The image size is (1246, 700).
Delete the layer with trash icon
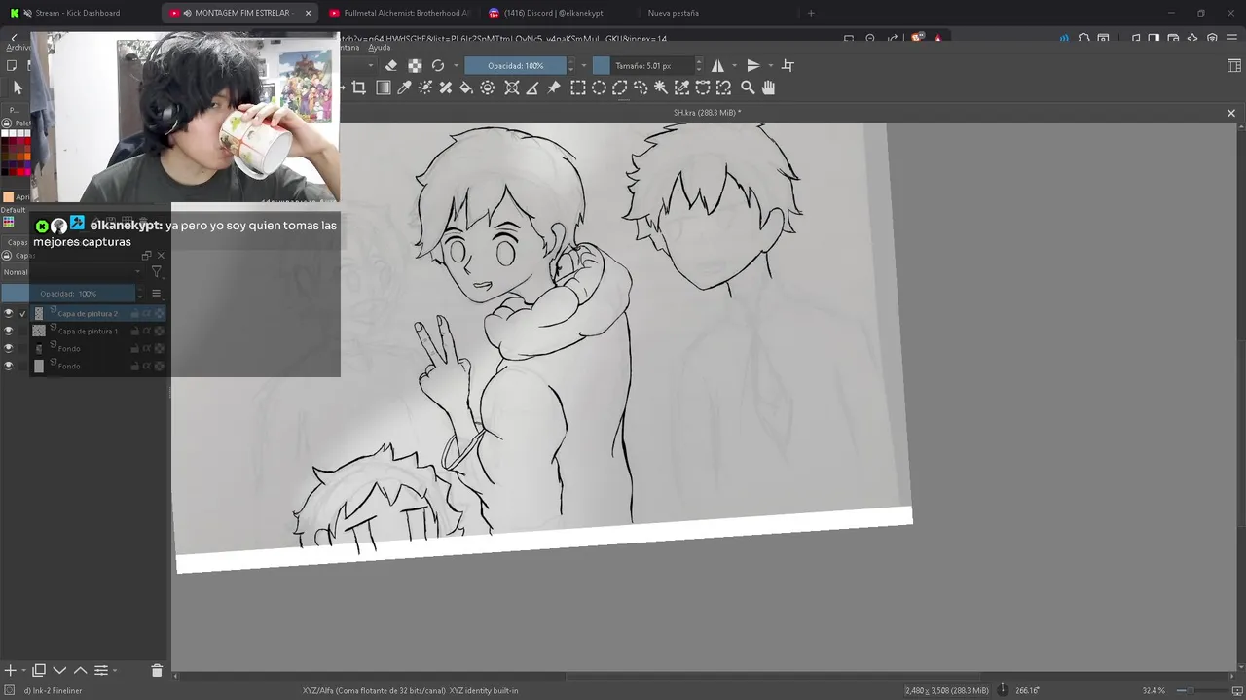point(157,670)
